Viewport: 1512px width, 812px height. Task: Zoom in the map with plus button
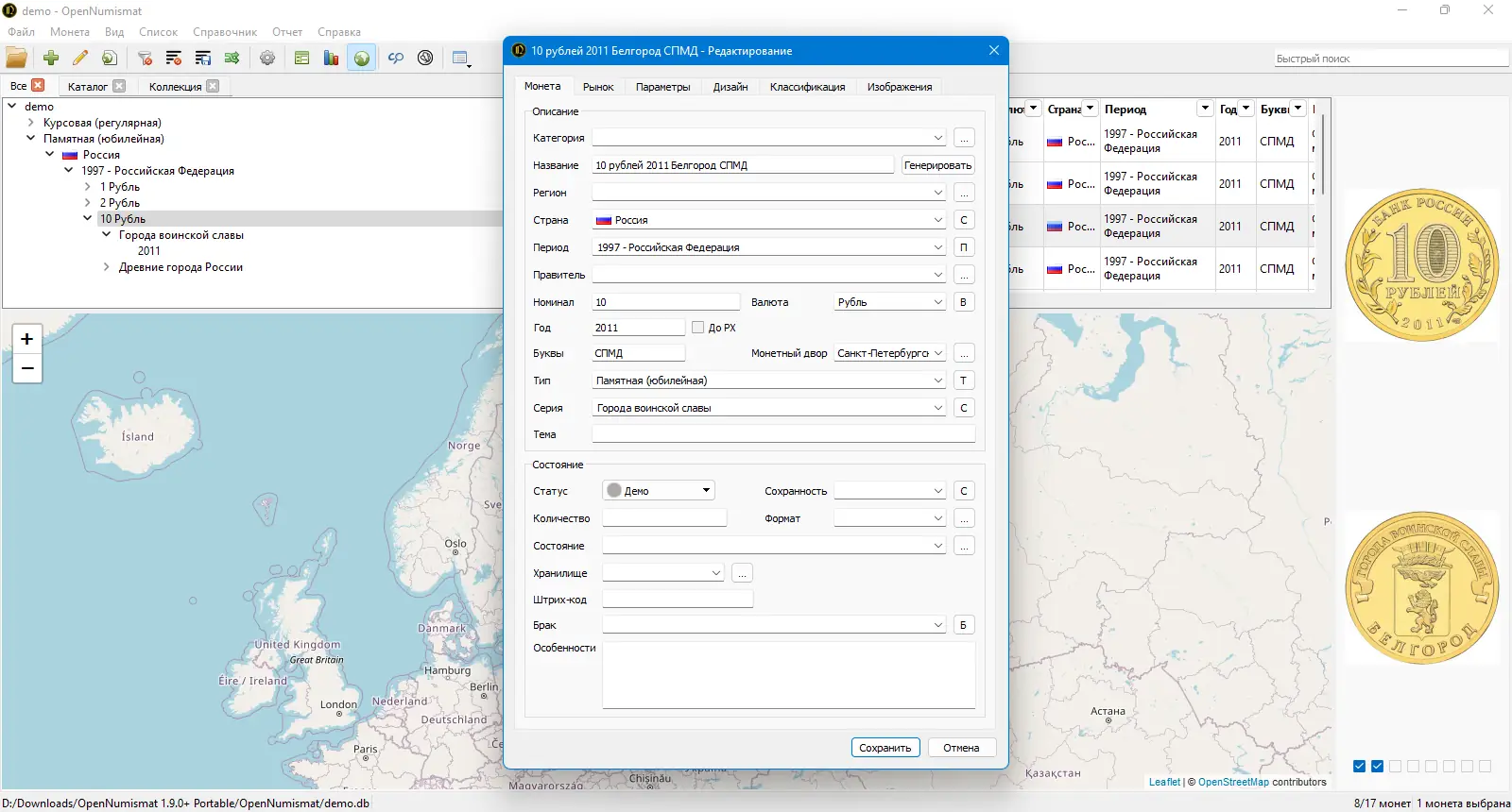click(x=27, y=339)
